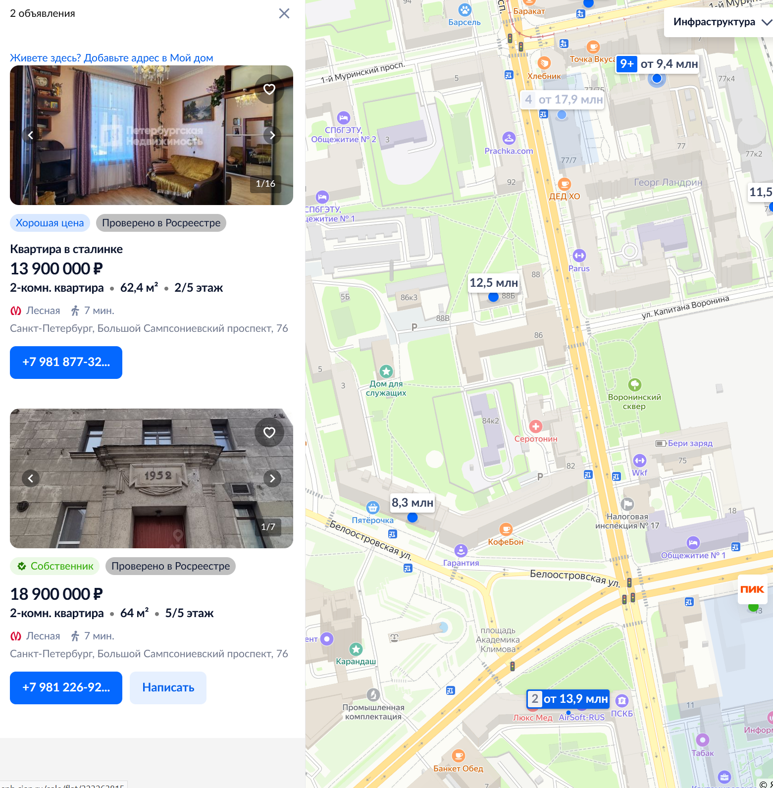
Task: Favorite the 18 900 000 ₽ listing with heart
Action: 269,432
